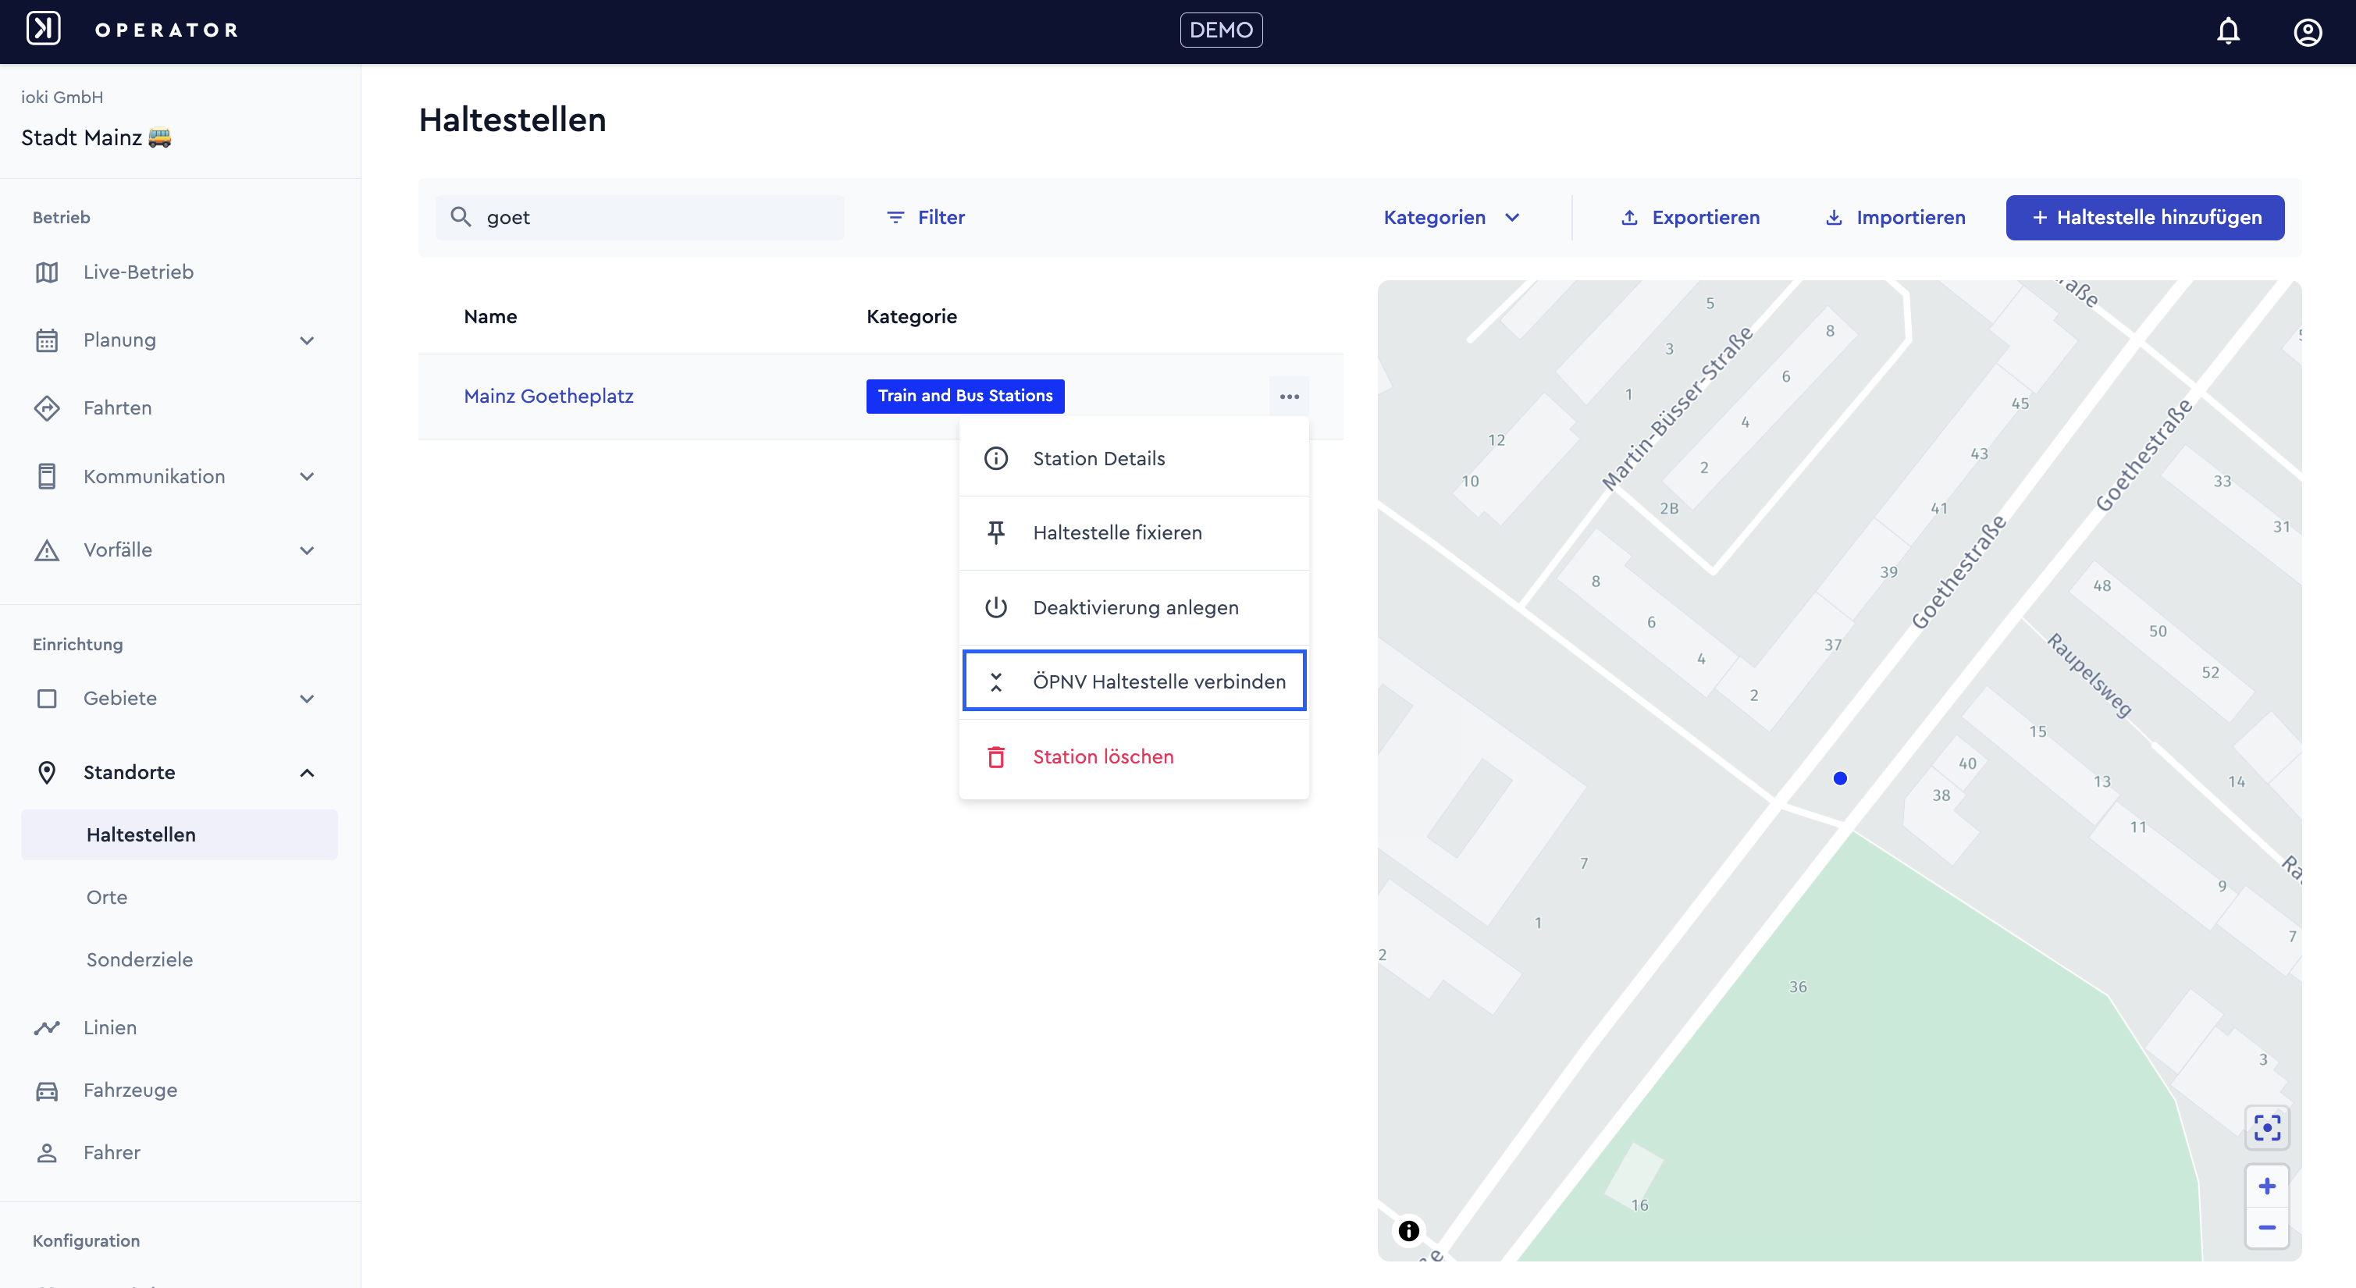Center the map on the station
Viewport: 2356px width, 1288px height.
tap(2266, 1127)
